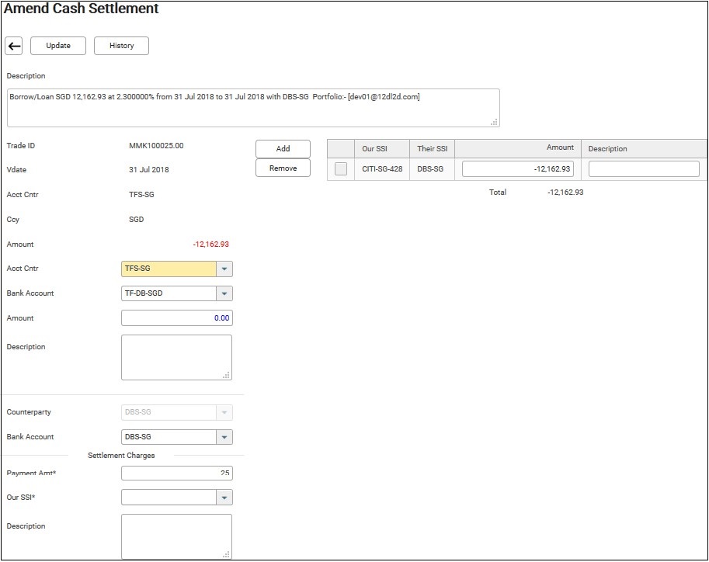Click the top Description text box
The width and height of the screenshot is (709, 562).
pos(252,107)
